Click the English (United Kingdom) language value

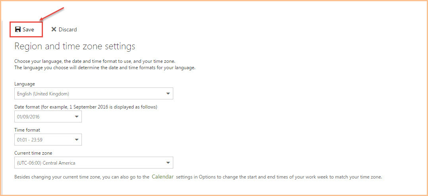coord(43,94)
